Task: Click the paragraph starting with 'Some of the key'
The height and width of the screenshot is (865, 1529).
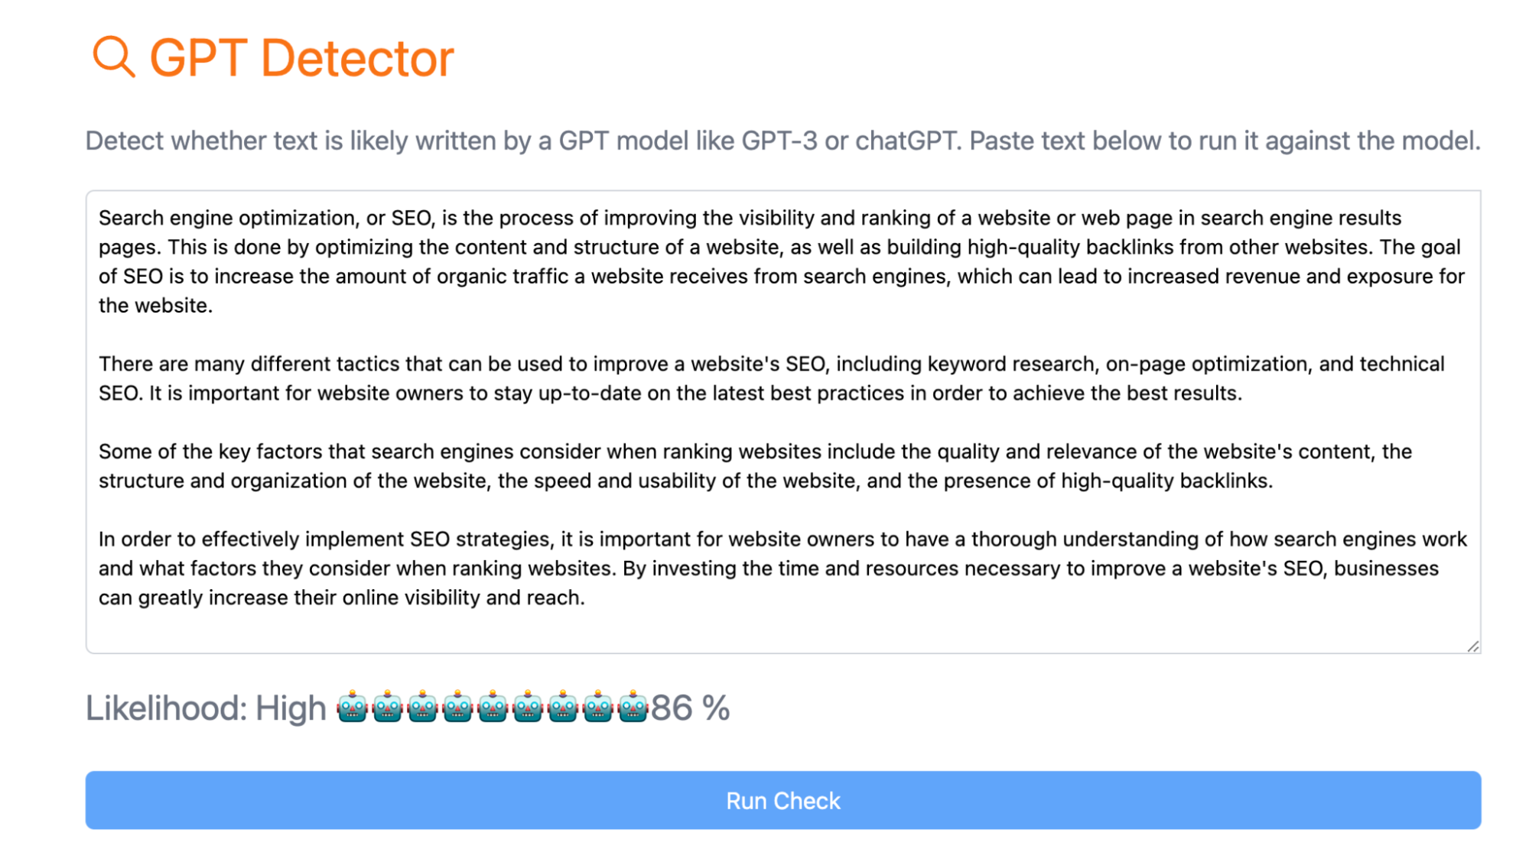Action: pyautogui.click(x=755, y=466)
